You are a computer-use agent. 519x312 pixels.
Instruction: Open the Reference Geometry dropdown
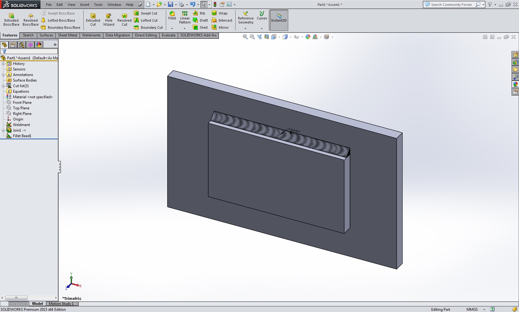246,28
